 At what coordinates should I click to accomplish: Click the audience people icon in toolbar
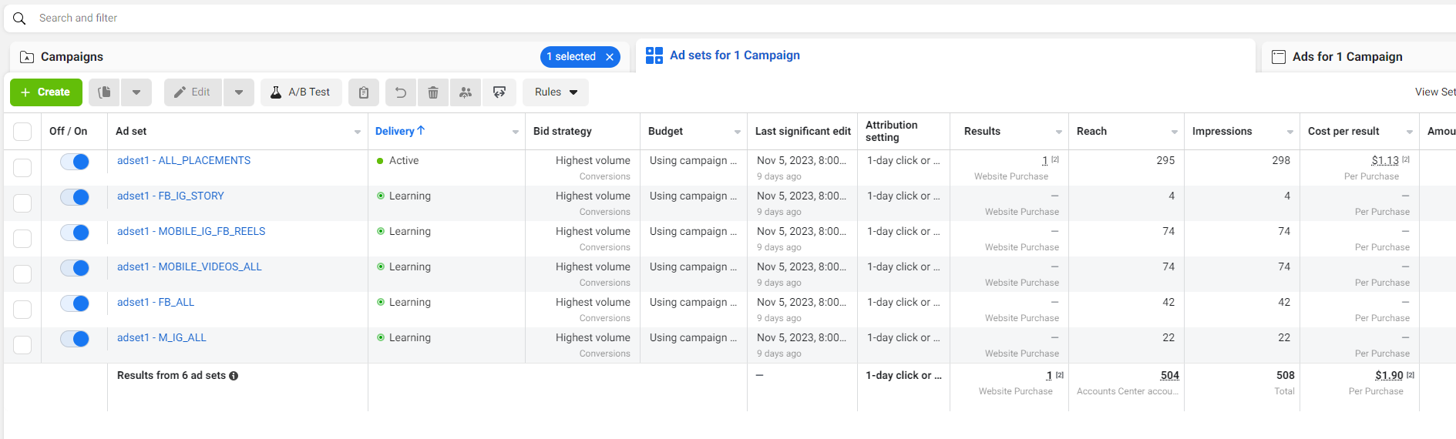pos(466,92)
